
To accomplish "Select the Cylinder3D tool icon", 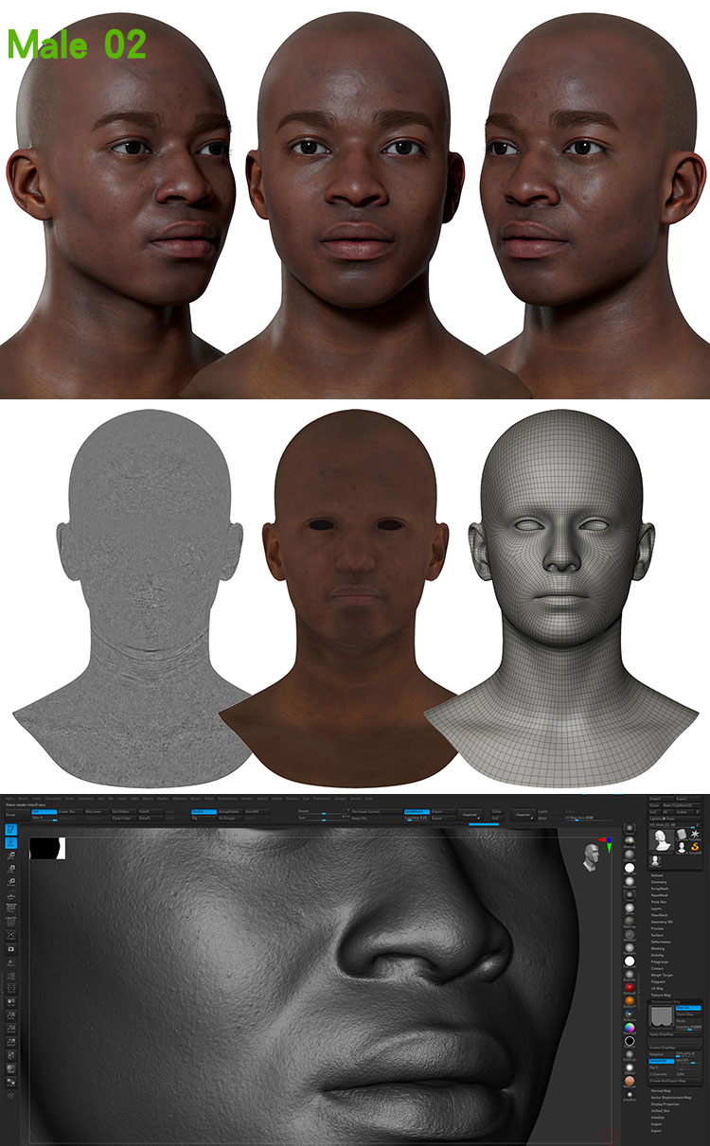I will (x=682, y=834).
